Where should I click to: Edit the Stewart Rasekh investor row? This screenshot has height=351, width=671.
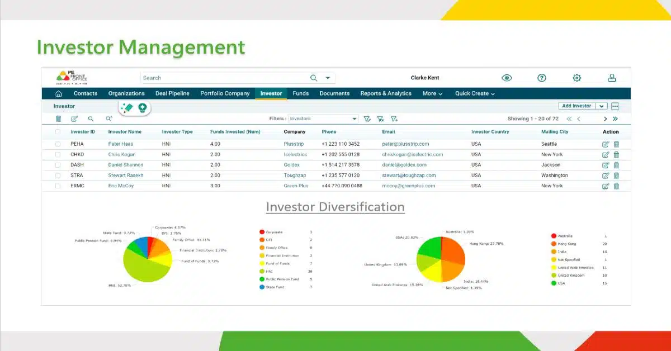(606, 175)
